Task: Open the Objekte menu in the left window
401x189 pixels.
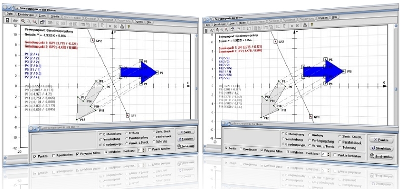Action: tap(55, 17)
